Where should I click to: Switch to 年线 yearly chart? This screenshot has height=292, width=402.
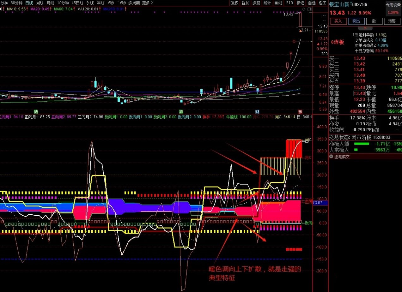[100, 3]
